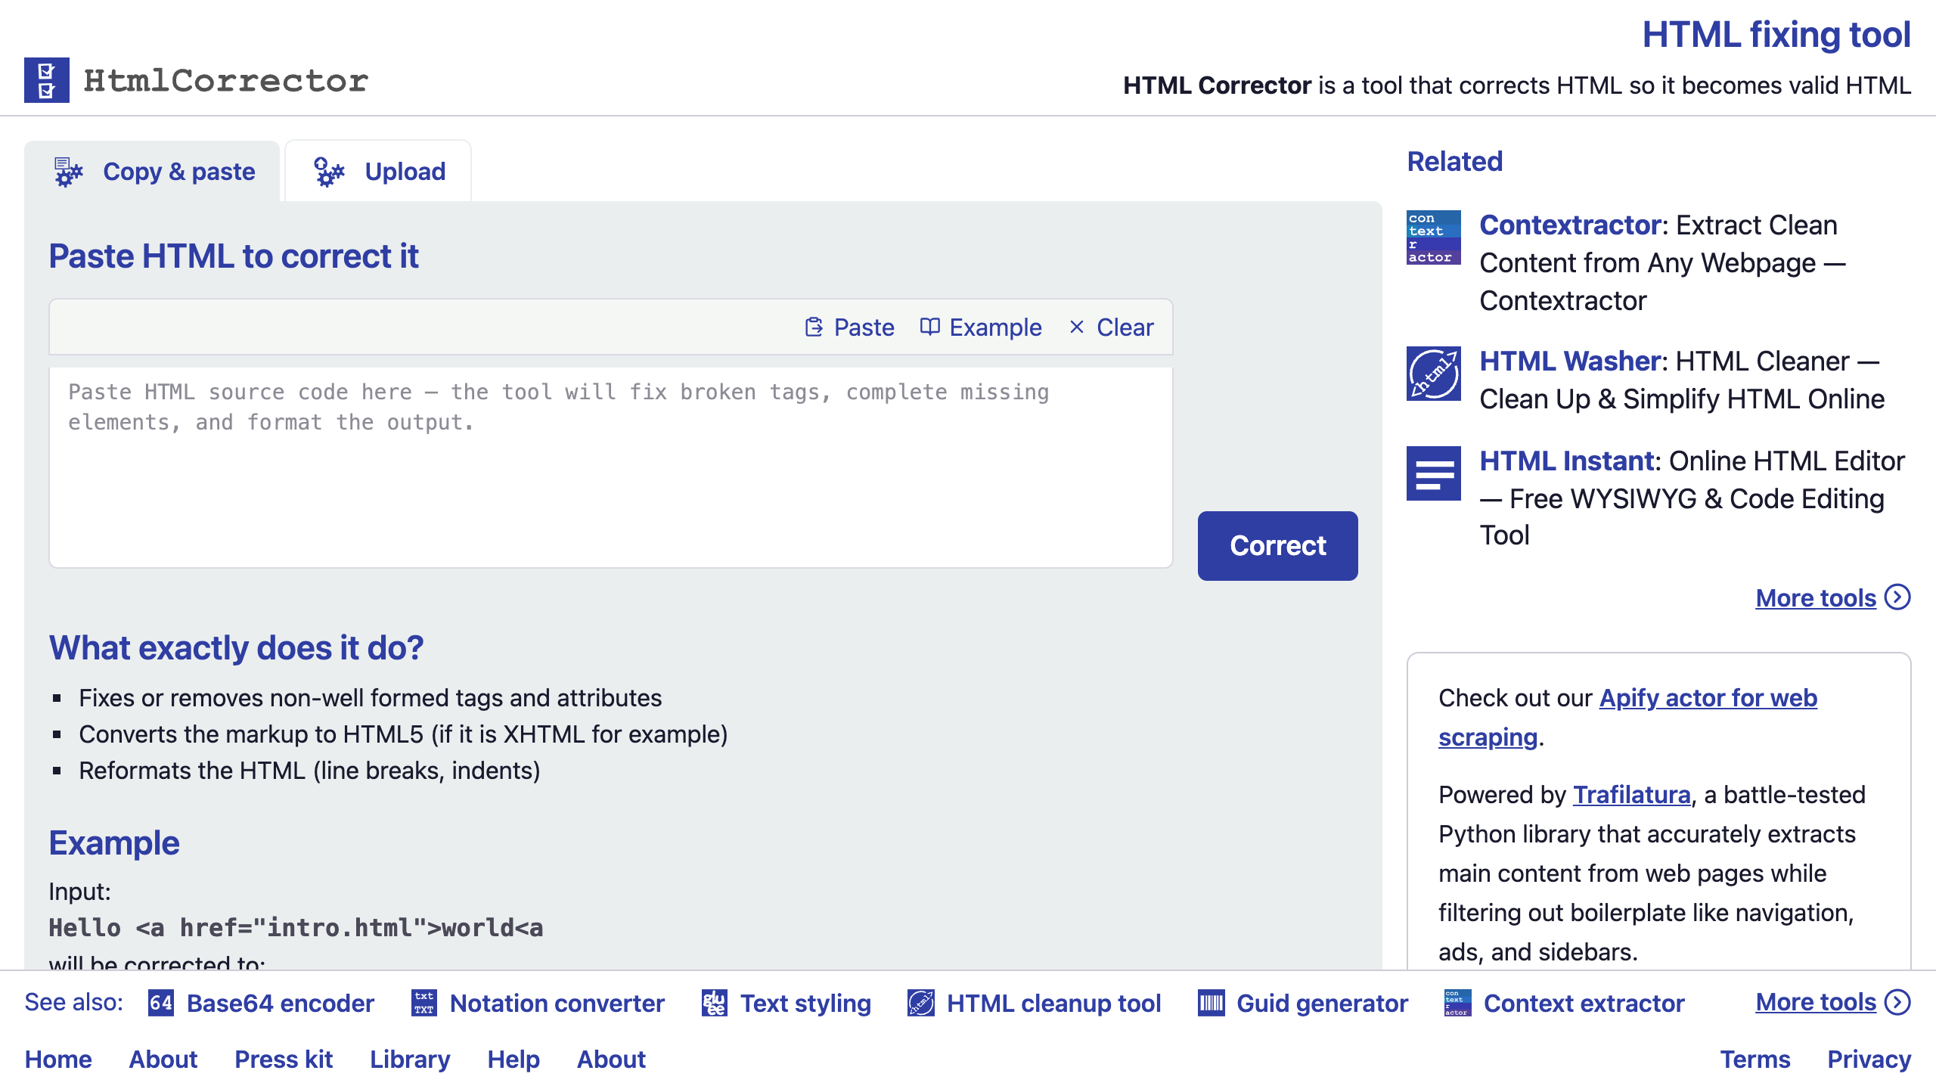
Task: Open the HTML Washer icon
Action: (1433, 374)
